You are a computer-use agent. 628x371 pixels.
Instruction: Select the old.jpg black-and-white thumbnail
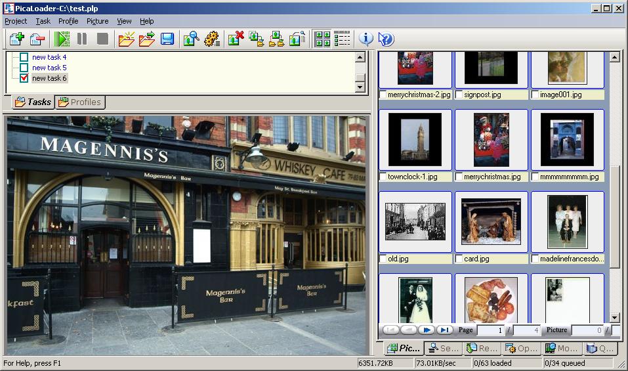point(415,221)
